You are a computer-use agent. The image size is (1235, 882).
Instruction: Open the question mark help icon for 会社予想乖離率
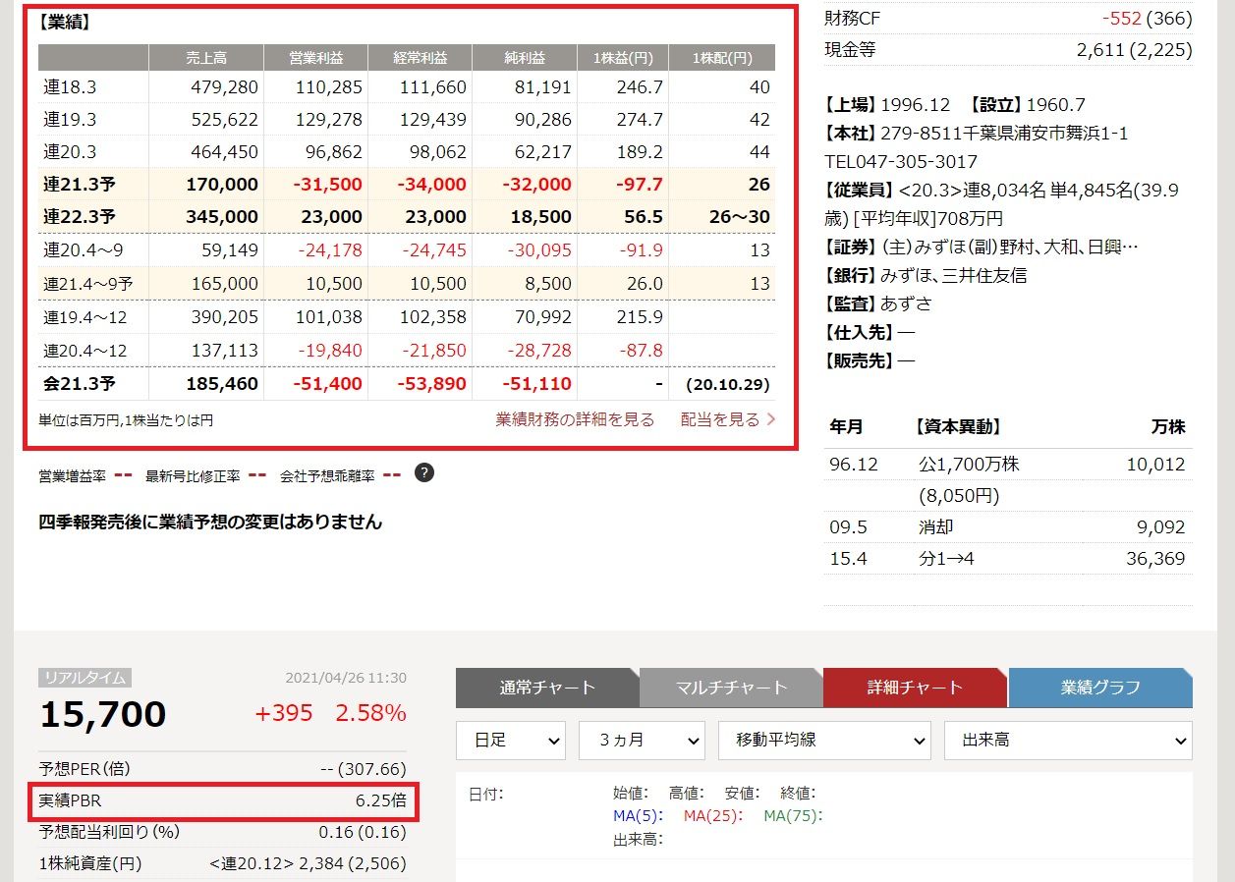pyautogui.click(x=422, y=472)
